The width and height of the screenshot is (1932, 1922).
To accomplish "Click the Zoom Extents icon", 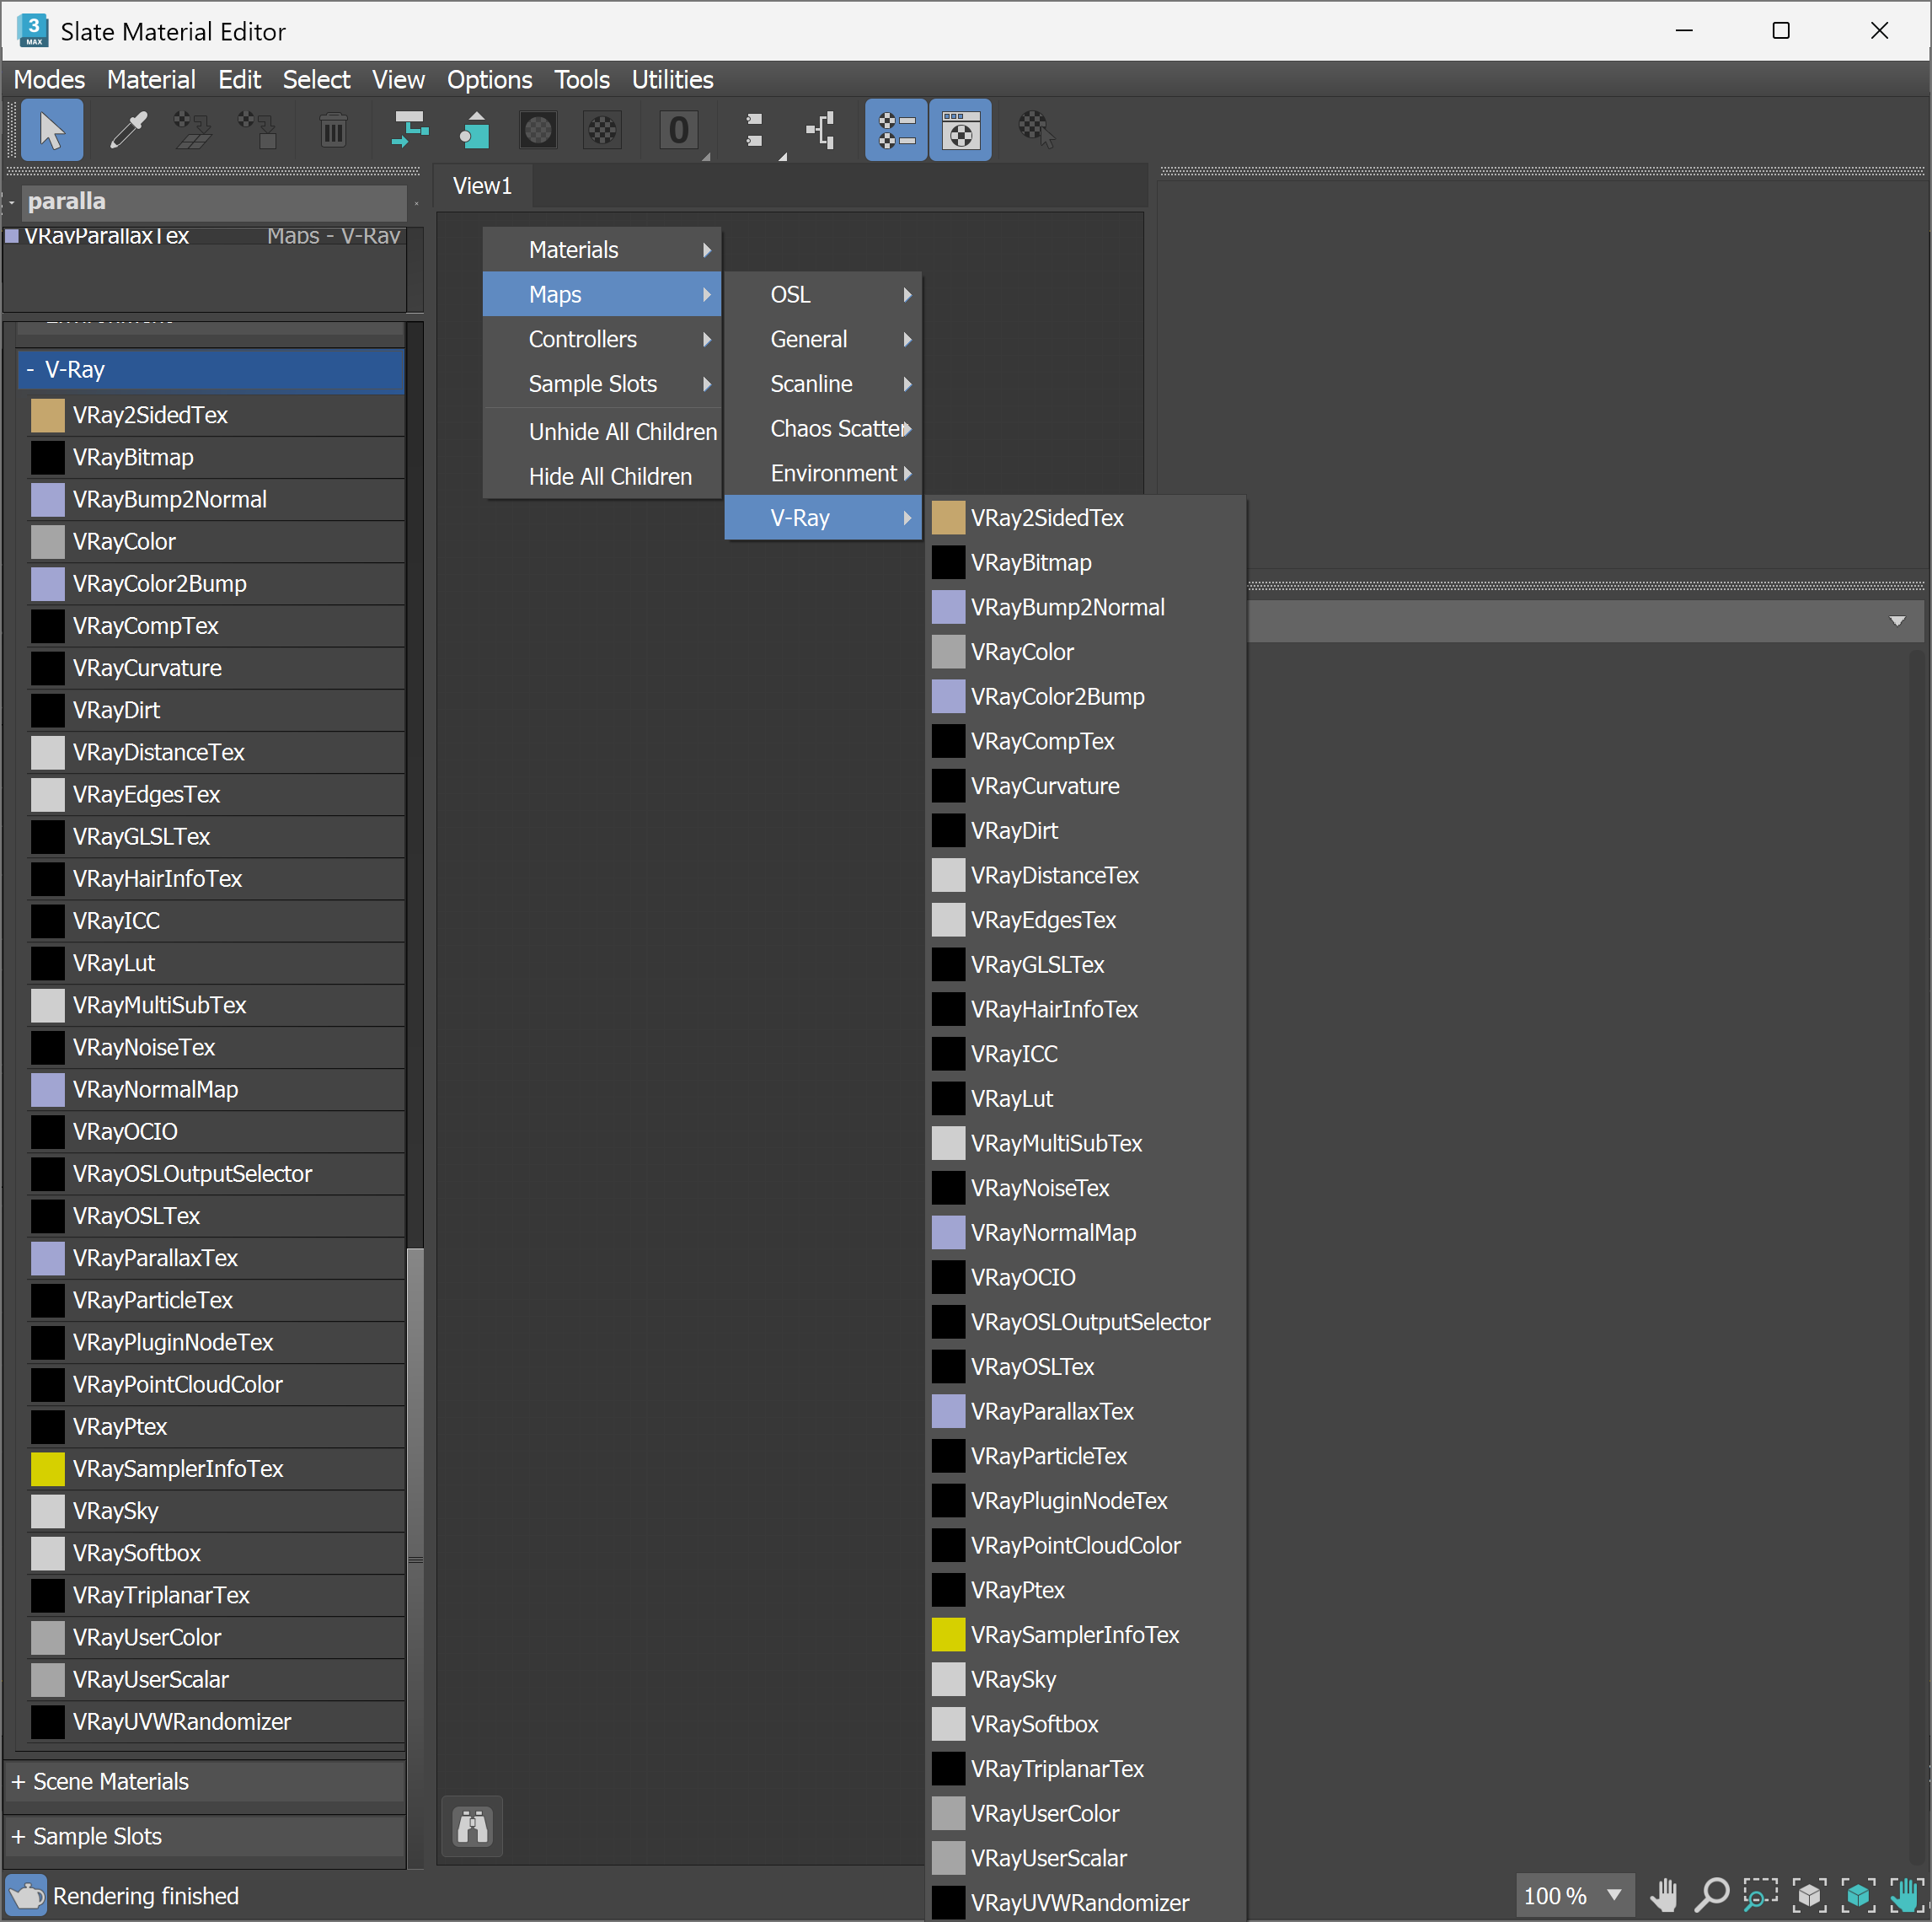I will (x=1809, y=1895).
